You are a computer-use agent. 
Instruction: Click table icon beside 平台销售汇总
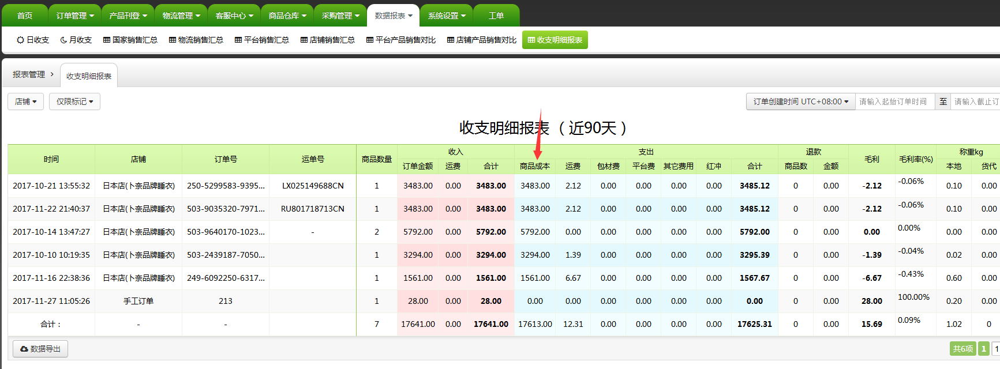coord(238,40)
